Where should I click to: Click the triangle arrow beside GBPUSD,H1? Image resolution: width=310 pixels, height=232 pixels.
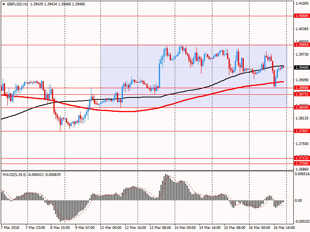pos(3,4)
